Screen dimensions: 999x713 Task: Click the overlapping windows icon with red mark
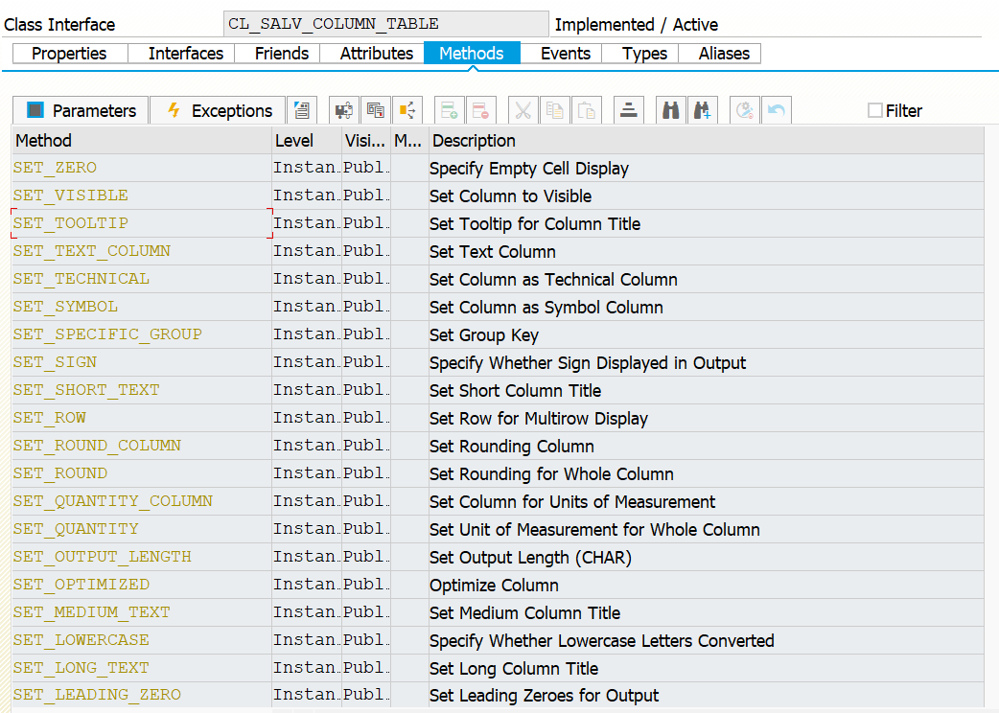(x=376, y=110)
